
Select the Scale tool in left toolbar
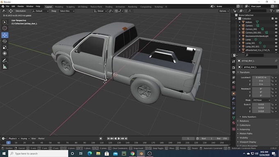coord(5,47)
